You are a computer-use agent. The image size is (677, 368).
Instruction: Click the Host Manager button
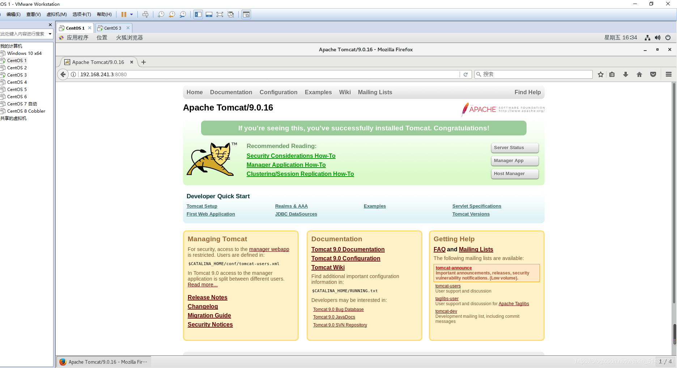pos(515,174)
